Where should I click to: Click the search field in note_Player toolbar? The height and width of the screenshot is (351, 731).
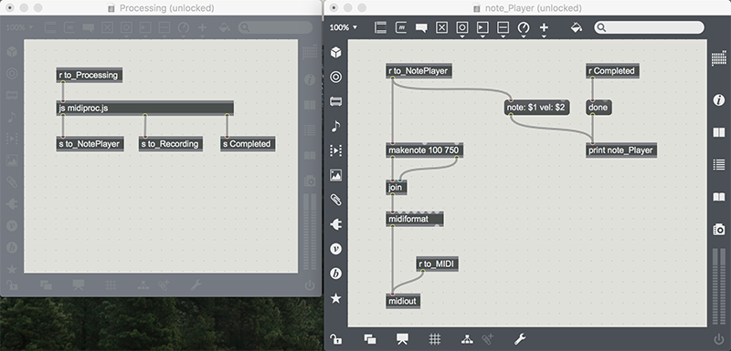click(649, 28)
